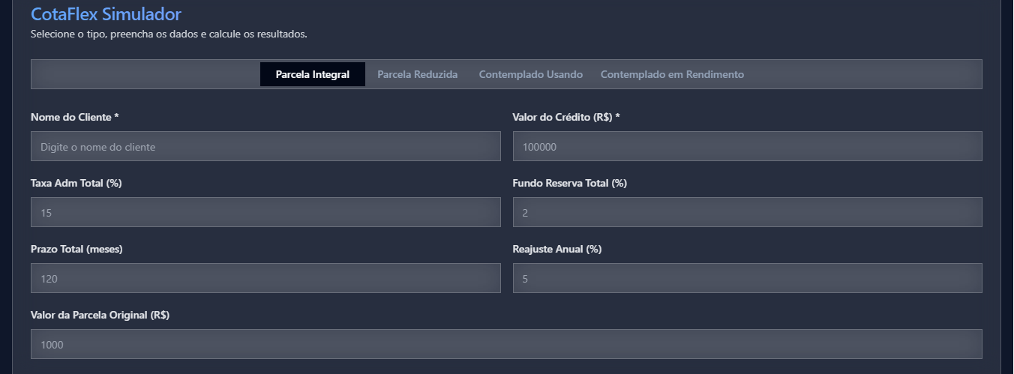
Task: Focus the Prazo Total input showing 120
Action: [265, 278]
